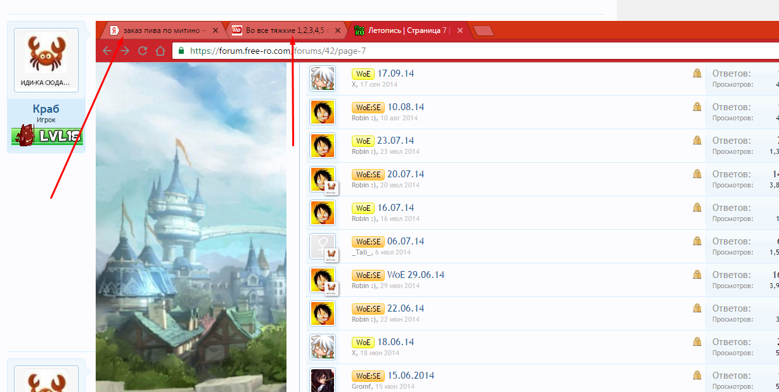This screenshot has height=392, width=779.
Task: Open thread titled WoE 29.06.14
Action: point(416,275)
